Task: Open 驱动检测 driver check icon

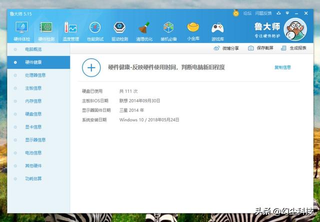Action: pyautogui.click(x=119, y=27)
